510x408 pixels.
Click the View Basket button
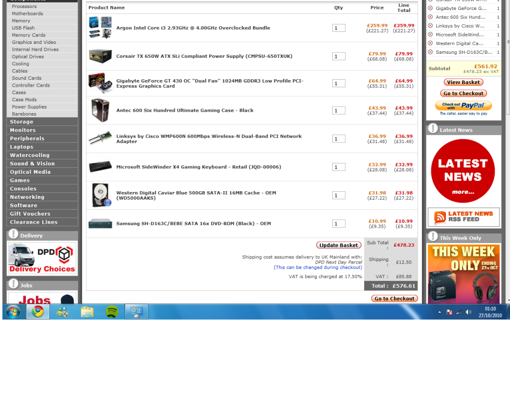click(463, 82)
